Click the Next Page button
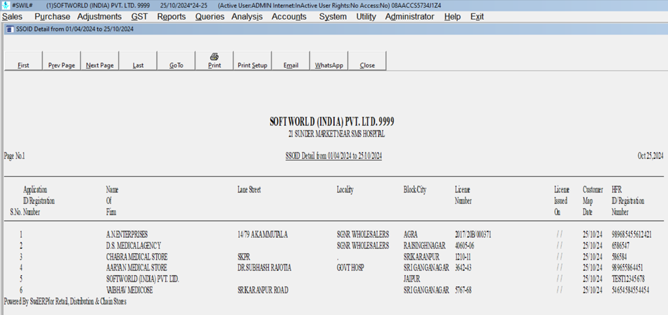The width and height of the screenshot is (668, 315). coord(100,61)
